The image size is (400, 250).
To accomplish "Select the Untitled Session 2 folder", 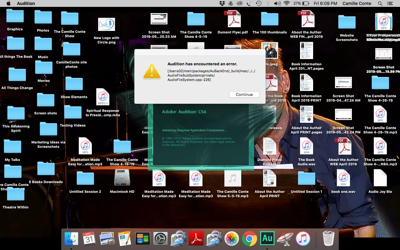I will tap(85, 178).
